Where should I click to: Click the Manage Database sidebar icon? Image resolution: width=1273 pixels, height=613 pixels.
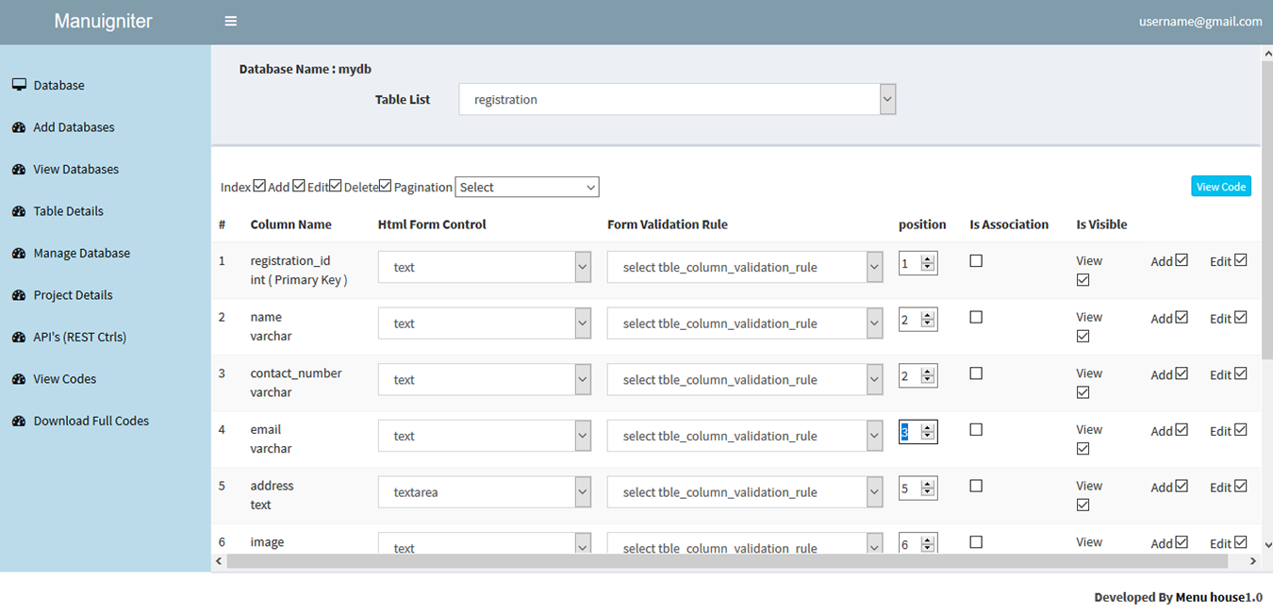[19, 254]
